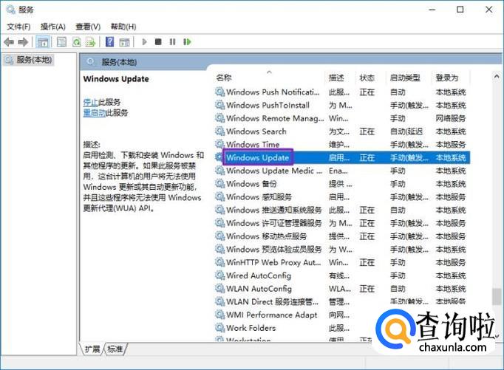The width and height of the screenshot is (504, 370).
Task: Select the Windows 移动热点服务 row name
Action: [x=267, y=236]
